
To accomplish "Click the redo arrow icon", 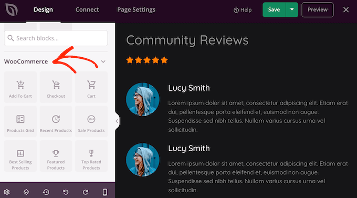I will click(86, 192).
